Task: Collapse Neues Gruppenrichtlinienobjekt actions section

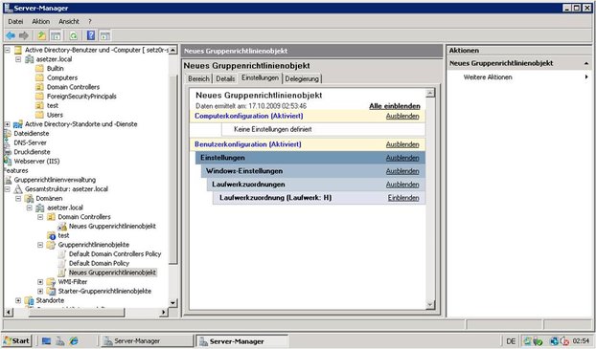Action: [586, 63]
